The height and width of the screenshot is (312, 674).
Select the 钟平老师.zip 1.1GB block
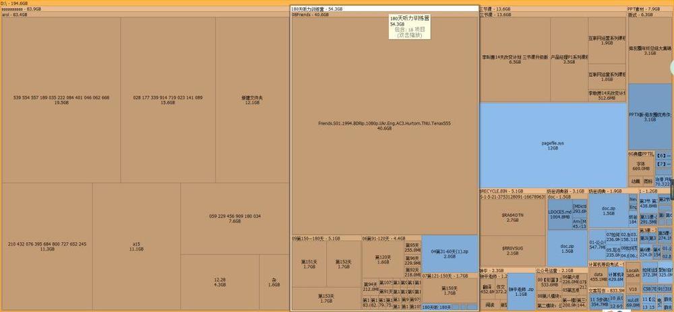[x=522, y=292]
